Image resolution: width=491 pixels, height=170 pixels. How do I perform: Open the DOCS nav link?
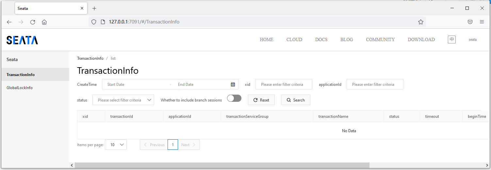321,39
